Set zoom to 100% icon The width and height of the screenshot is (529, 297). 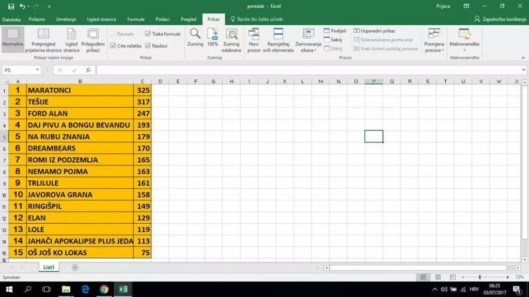click(x=212, y=35)
